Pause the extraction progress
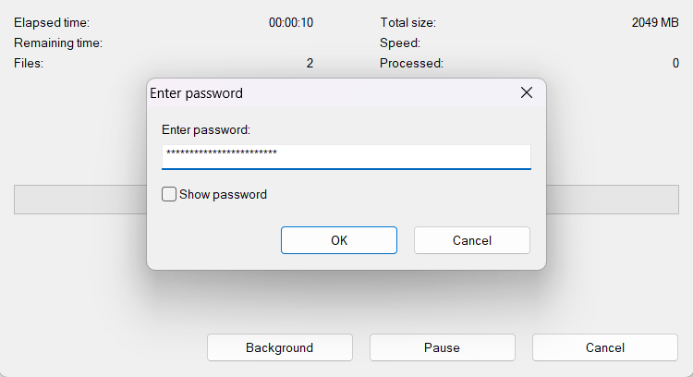Viewport: 693px width, 377px height. click(442, 347)
